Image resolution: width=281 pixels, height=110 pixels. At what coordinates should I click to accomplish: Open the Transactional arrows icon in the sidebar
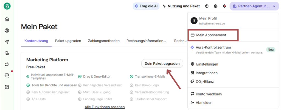coord(7,64)
